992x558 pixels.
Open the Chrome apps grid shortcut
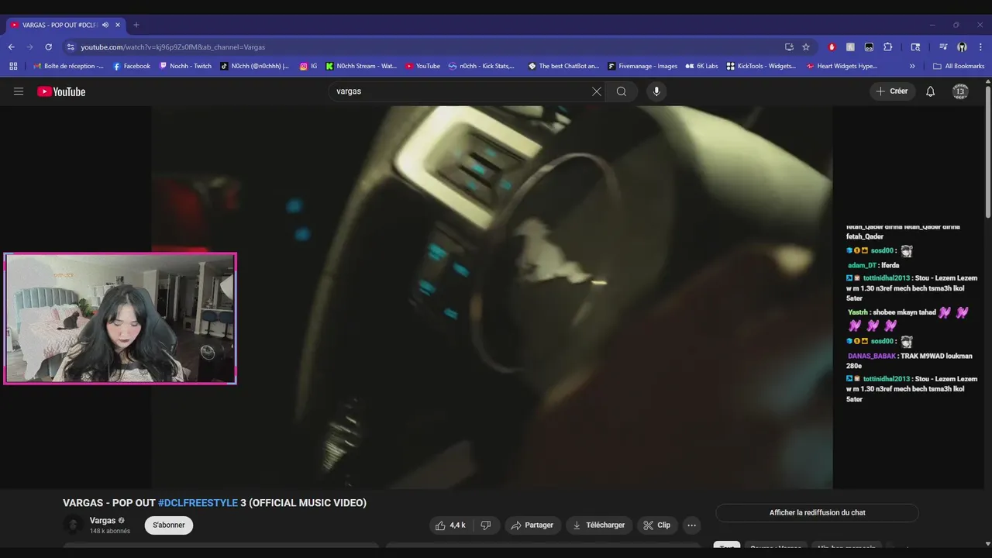pyautogui.click(x=13, y=66)
